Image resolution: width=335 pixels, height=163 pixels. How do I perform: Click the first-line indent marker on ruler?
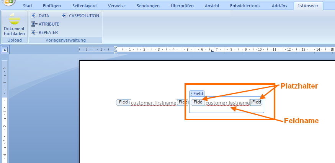115,48
